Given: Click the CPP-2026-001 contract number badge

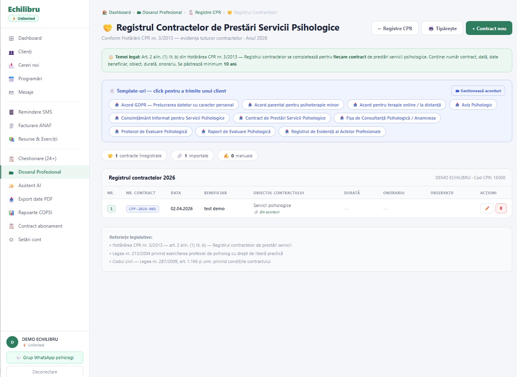Looking at the screenshot, I should click(142, 208).
